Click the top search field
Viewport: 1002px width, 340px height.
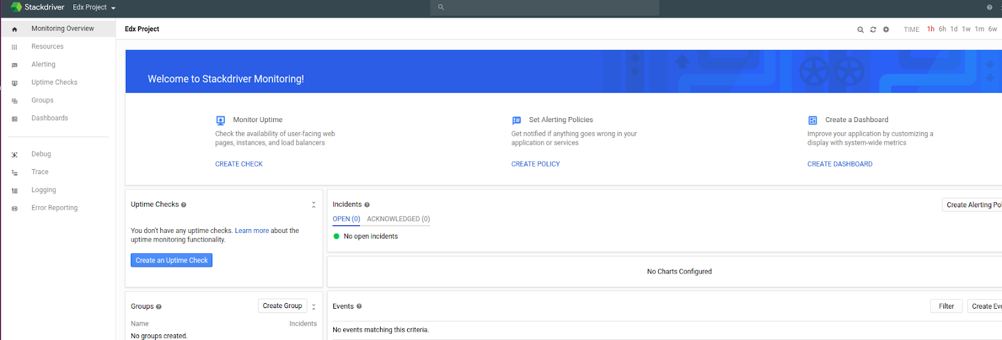[544, 8]
